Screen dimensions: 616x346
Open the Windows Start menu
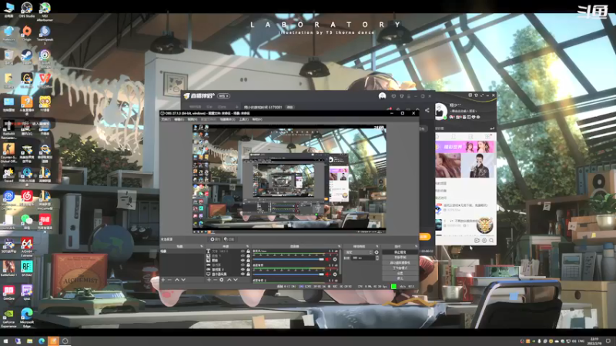click(x=5, y=341)
